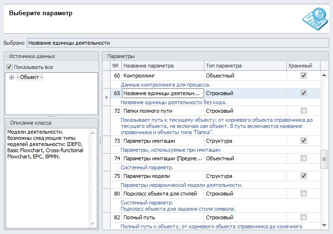The image size is (333, 234).
Task: Toggle the 'Показывать все' checkbox
Action: coord(10,67)
